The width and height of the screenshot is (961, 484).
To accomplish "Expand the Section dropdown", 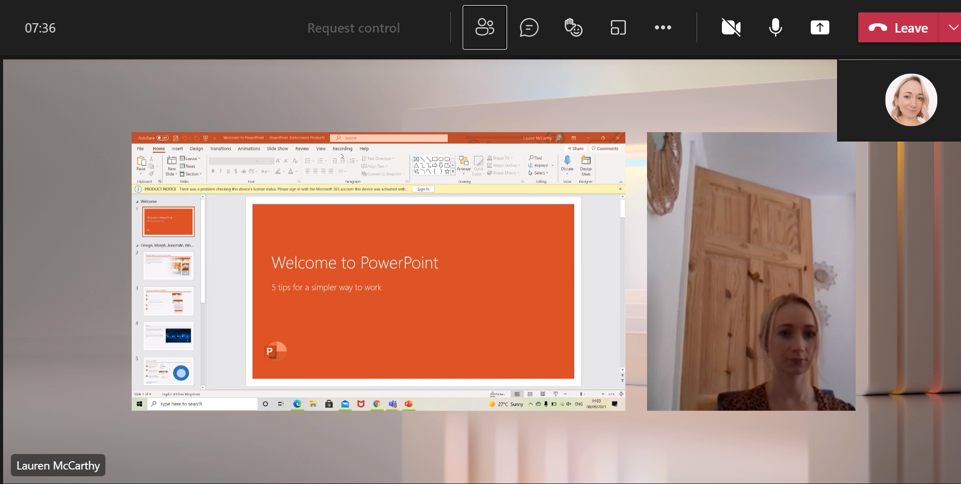I will click(191, 174).
